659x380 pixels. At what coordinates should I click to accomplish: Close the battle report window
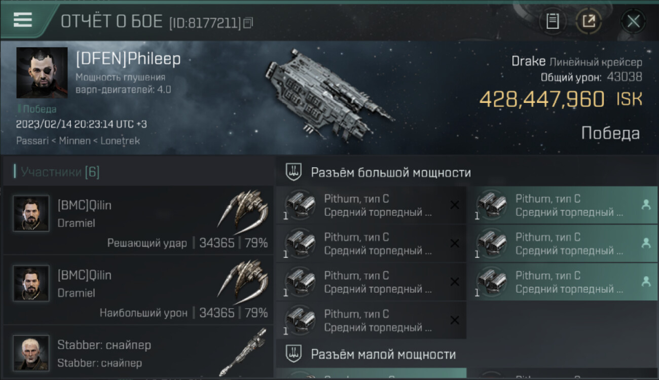click(633, 21)
